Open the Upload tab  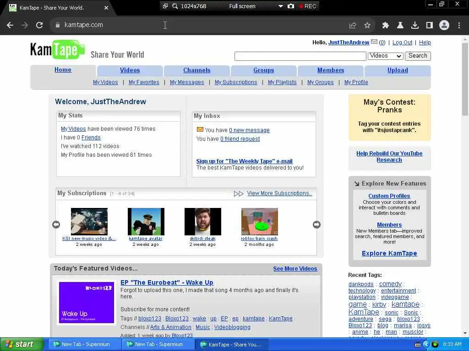click(x=398, y=70)
